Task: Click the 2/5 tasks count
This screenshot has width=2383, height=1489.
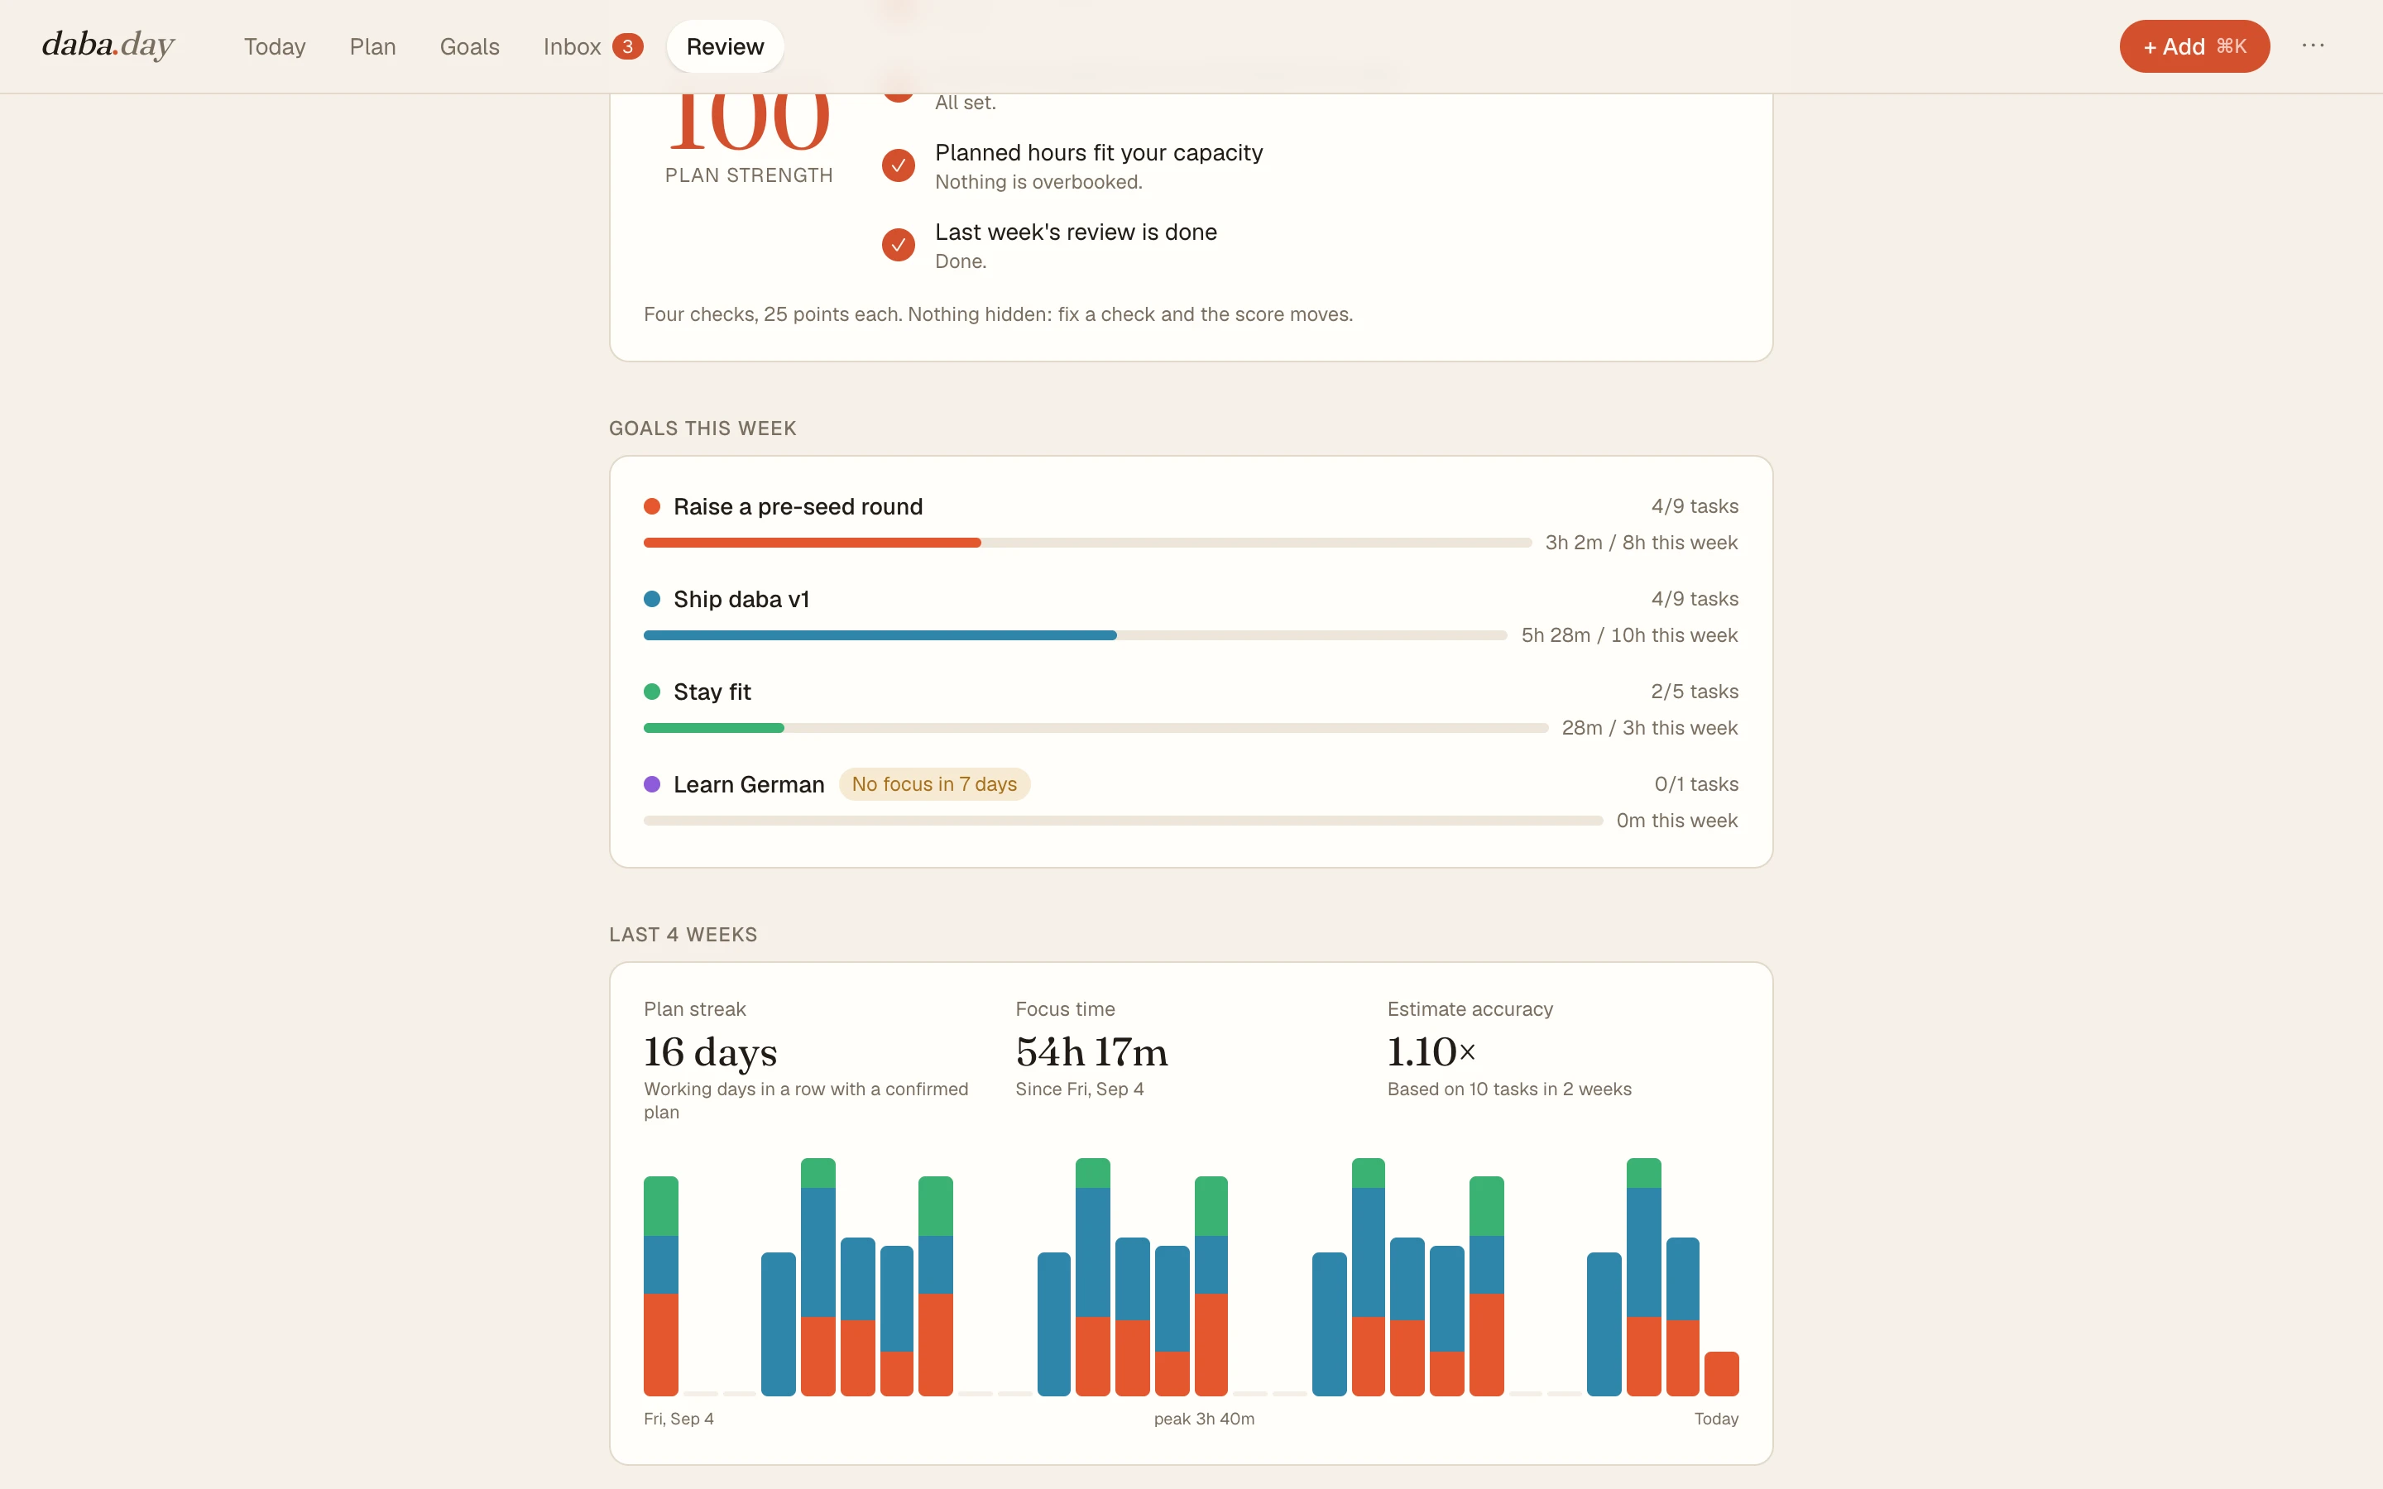Action: (x=1694, y=692)
